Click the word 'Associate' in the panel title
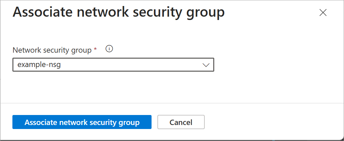This screenshot has height=141, width=344. tap(43, 12)
